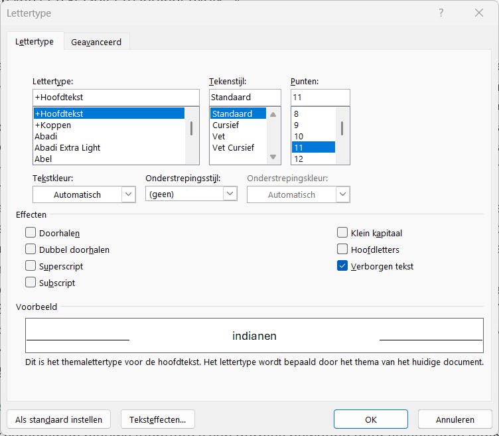Enable the Superscript checkbox
Screen dimensions: 499x436
[x=31, y=266]
